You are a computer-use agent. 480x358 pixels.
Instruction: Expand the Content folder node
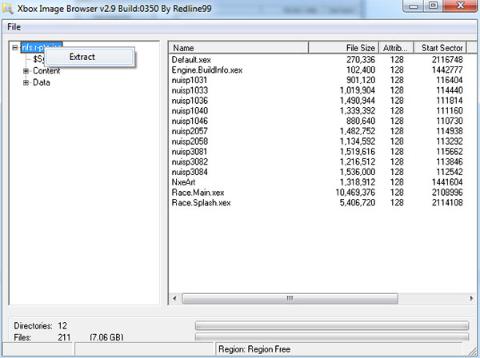coord(26,71)
